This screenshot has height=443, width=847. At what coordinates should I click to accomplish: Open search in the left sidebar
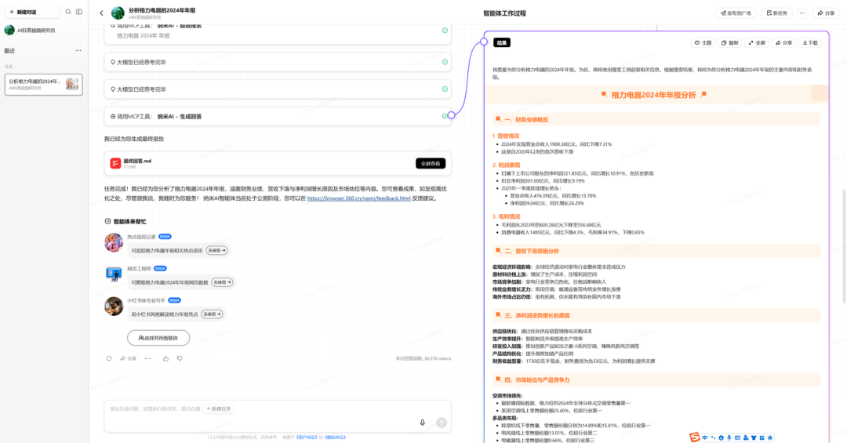(x=68, y=12)
